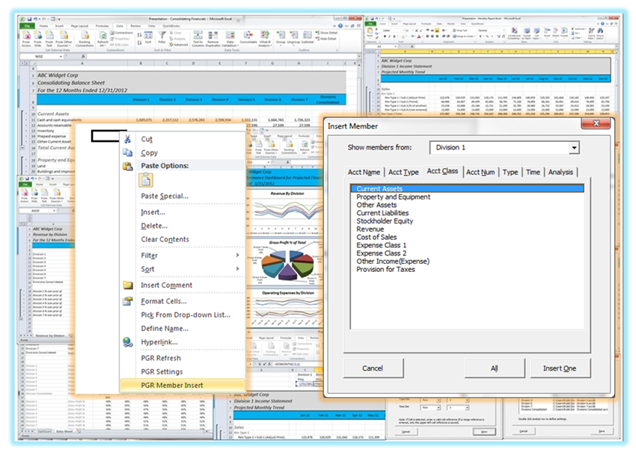Click the formula fx icon in Consolidating Financials
Viewport: 636px width, 455px height.
pyautogui.click(x=83, y=56)
